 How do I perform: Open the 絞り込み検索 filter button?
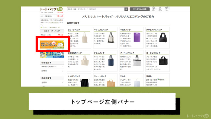tap(140, 9)
